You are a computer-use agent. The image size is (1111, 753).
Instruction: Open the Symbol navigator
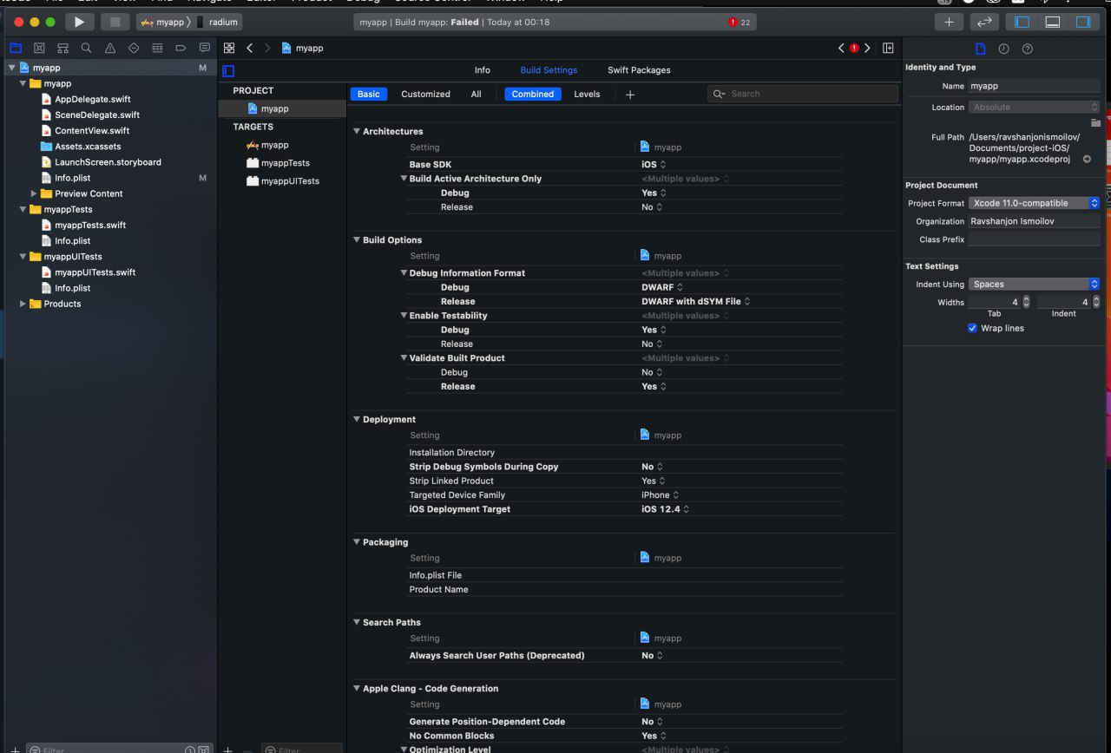click(x=62, y=48)
